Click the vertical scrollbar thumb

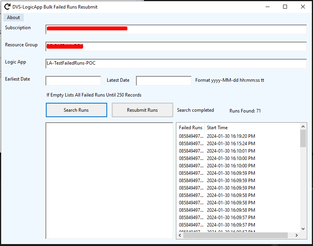pyautogui.click(x=303, y=139)
